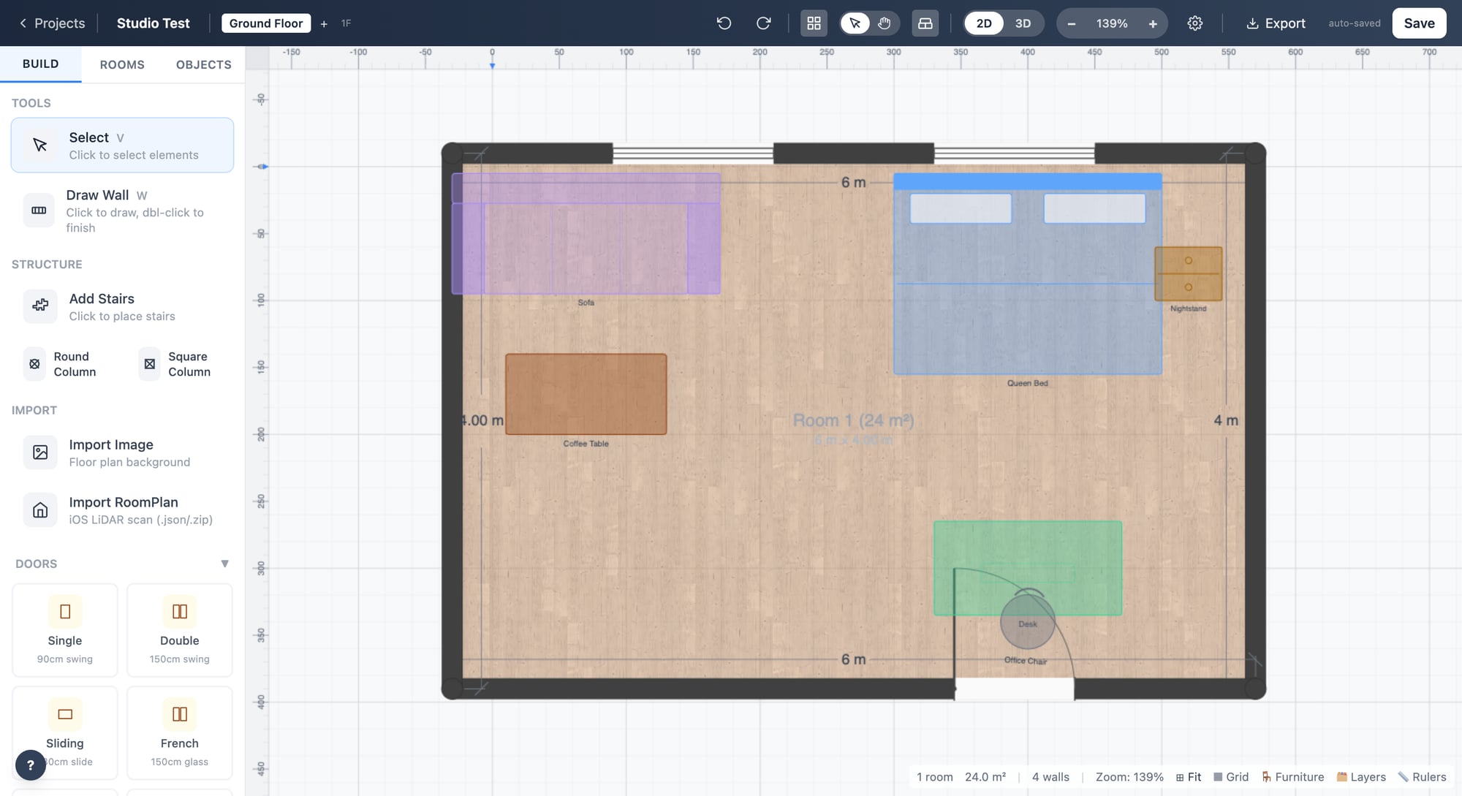Go back to Projects
Viewport: 1462px width, 796px height.
pos(51,23)
